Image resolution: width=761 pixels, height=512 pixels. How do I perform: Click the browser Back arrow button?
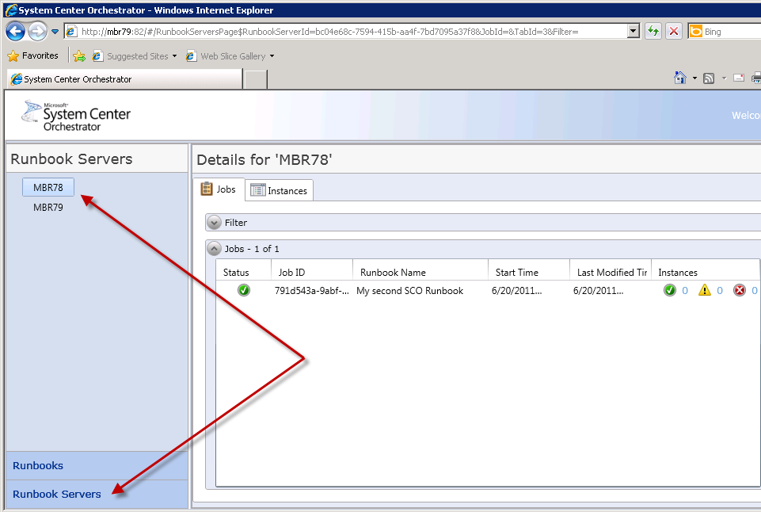pos(15,32)
